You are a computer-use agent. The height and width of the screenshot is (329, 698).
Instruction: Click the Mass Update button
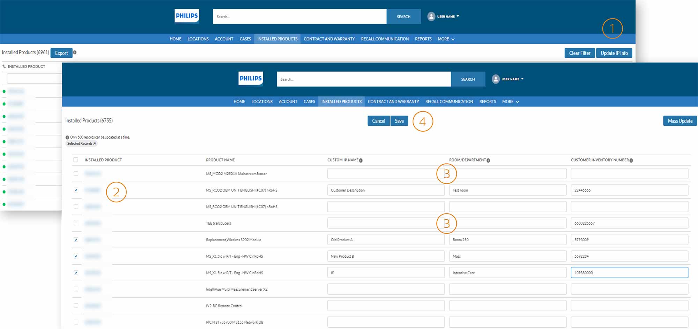(680, 121)
